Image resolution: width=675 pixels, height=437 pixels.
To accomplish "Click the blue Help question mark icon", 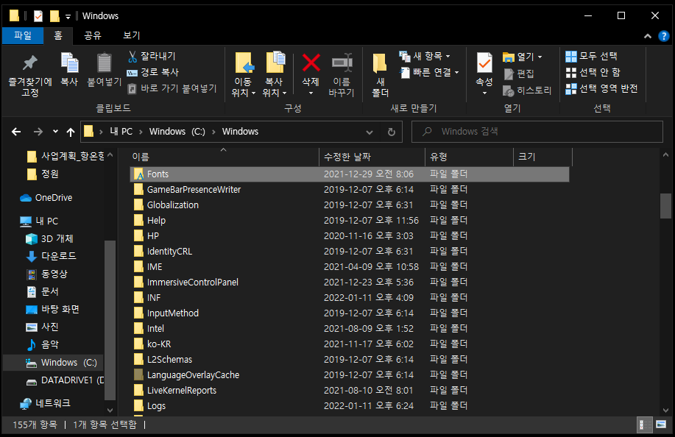I will (x=664, y=36).
